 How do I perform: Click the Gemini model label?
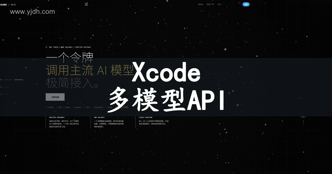click(78, 107)
